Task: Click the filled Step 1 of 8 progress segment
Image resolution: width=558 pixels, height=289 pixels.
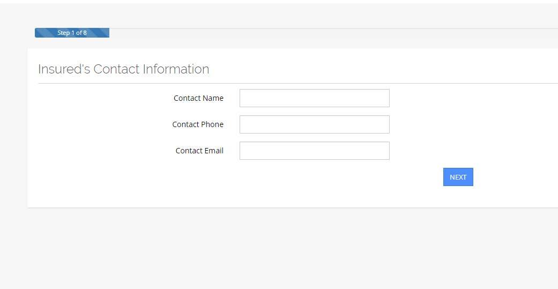Action: point(72,33)
